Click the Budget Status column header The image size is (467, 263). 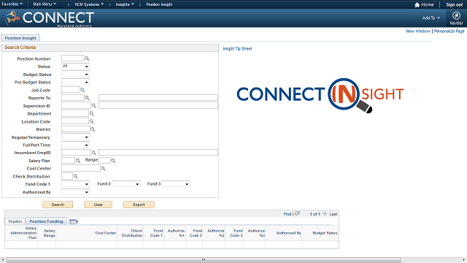coord(325,233)
